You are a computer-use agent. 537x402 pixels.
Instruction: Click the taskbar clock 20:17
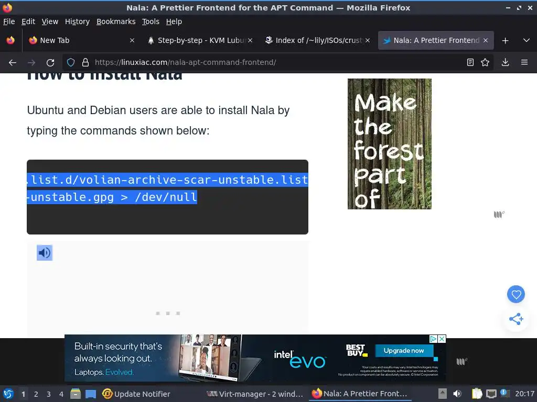pos(524,394)
